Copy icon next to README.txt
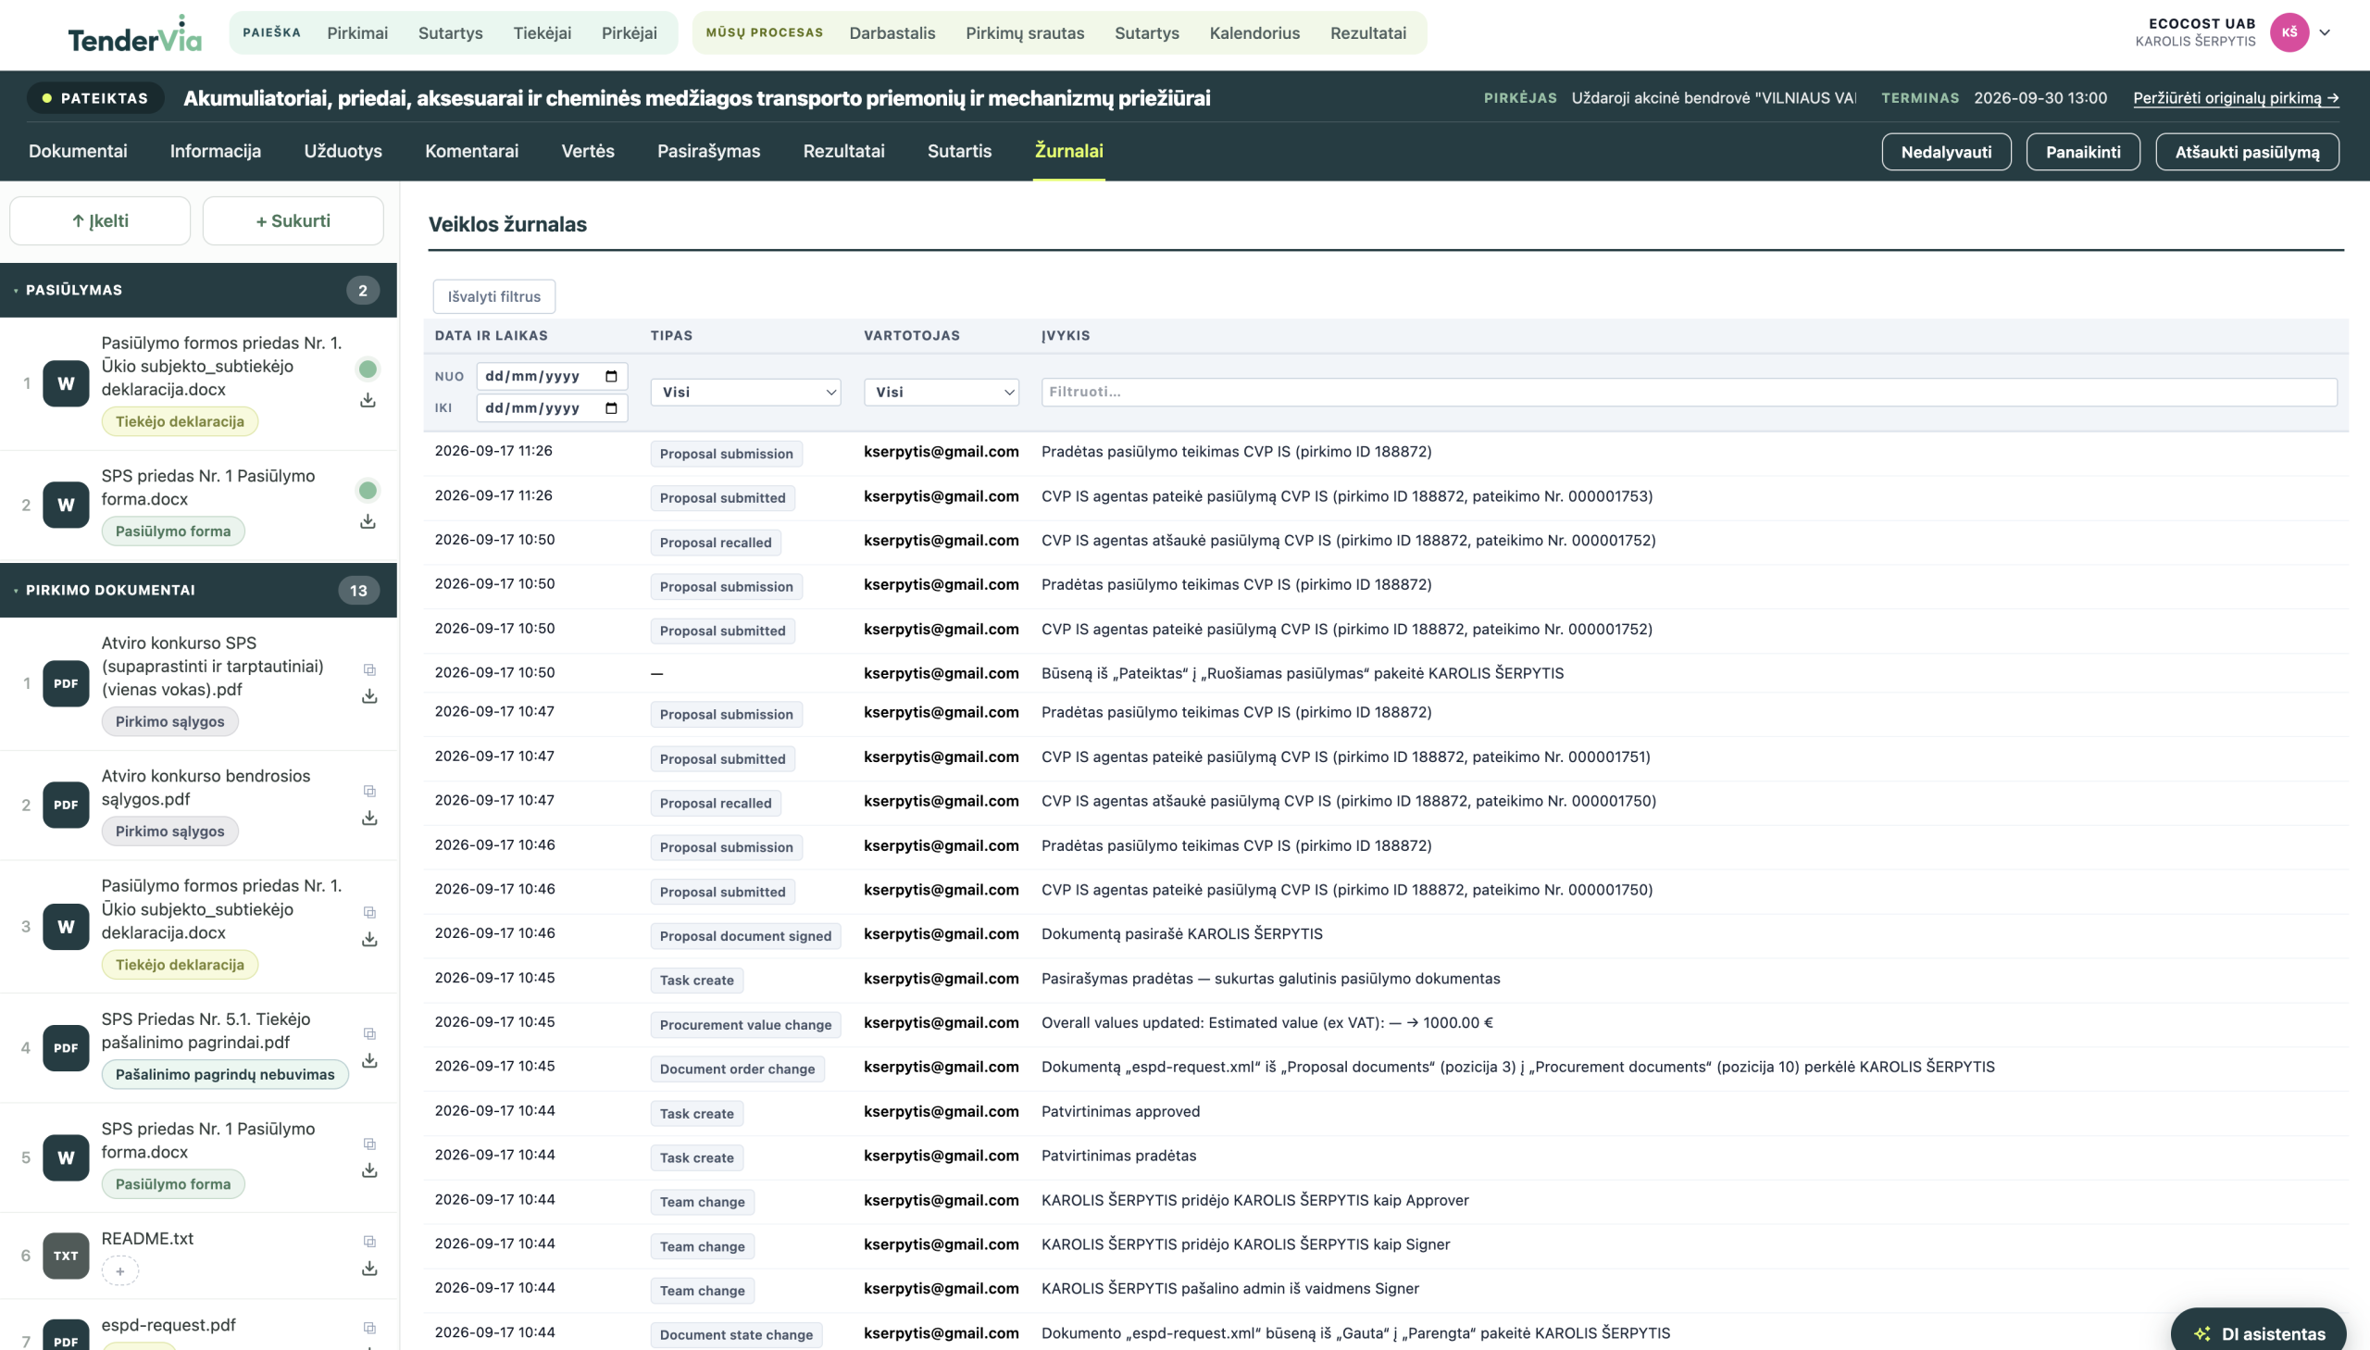Image resolution: width=2370 pixels, height=1350 pixels. click(x=369, y=1242)
